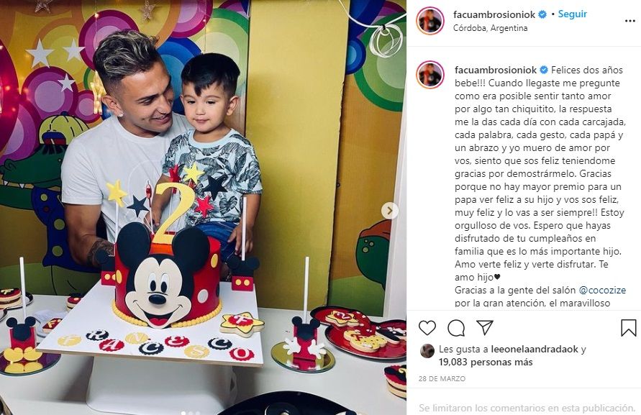Open facuambrosioniok username in header
The height and width of the screenshot is (415, 641).
[494, 14]
